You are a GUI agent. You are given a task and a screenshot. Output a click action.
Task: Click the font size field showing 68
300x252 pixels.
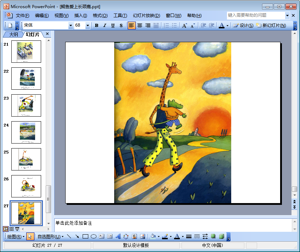pos(79,25)
